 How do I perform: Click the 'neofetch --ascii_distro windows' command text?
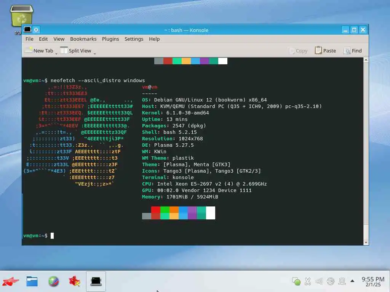tap(97, 81)
